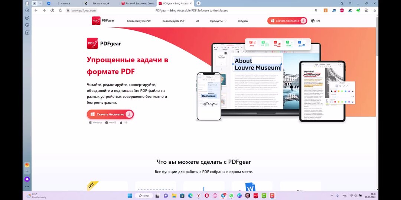
Task: Open the weather widget showing 22°C
Action: click(x=36, y=196)
